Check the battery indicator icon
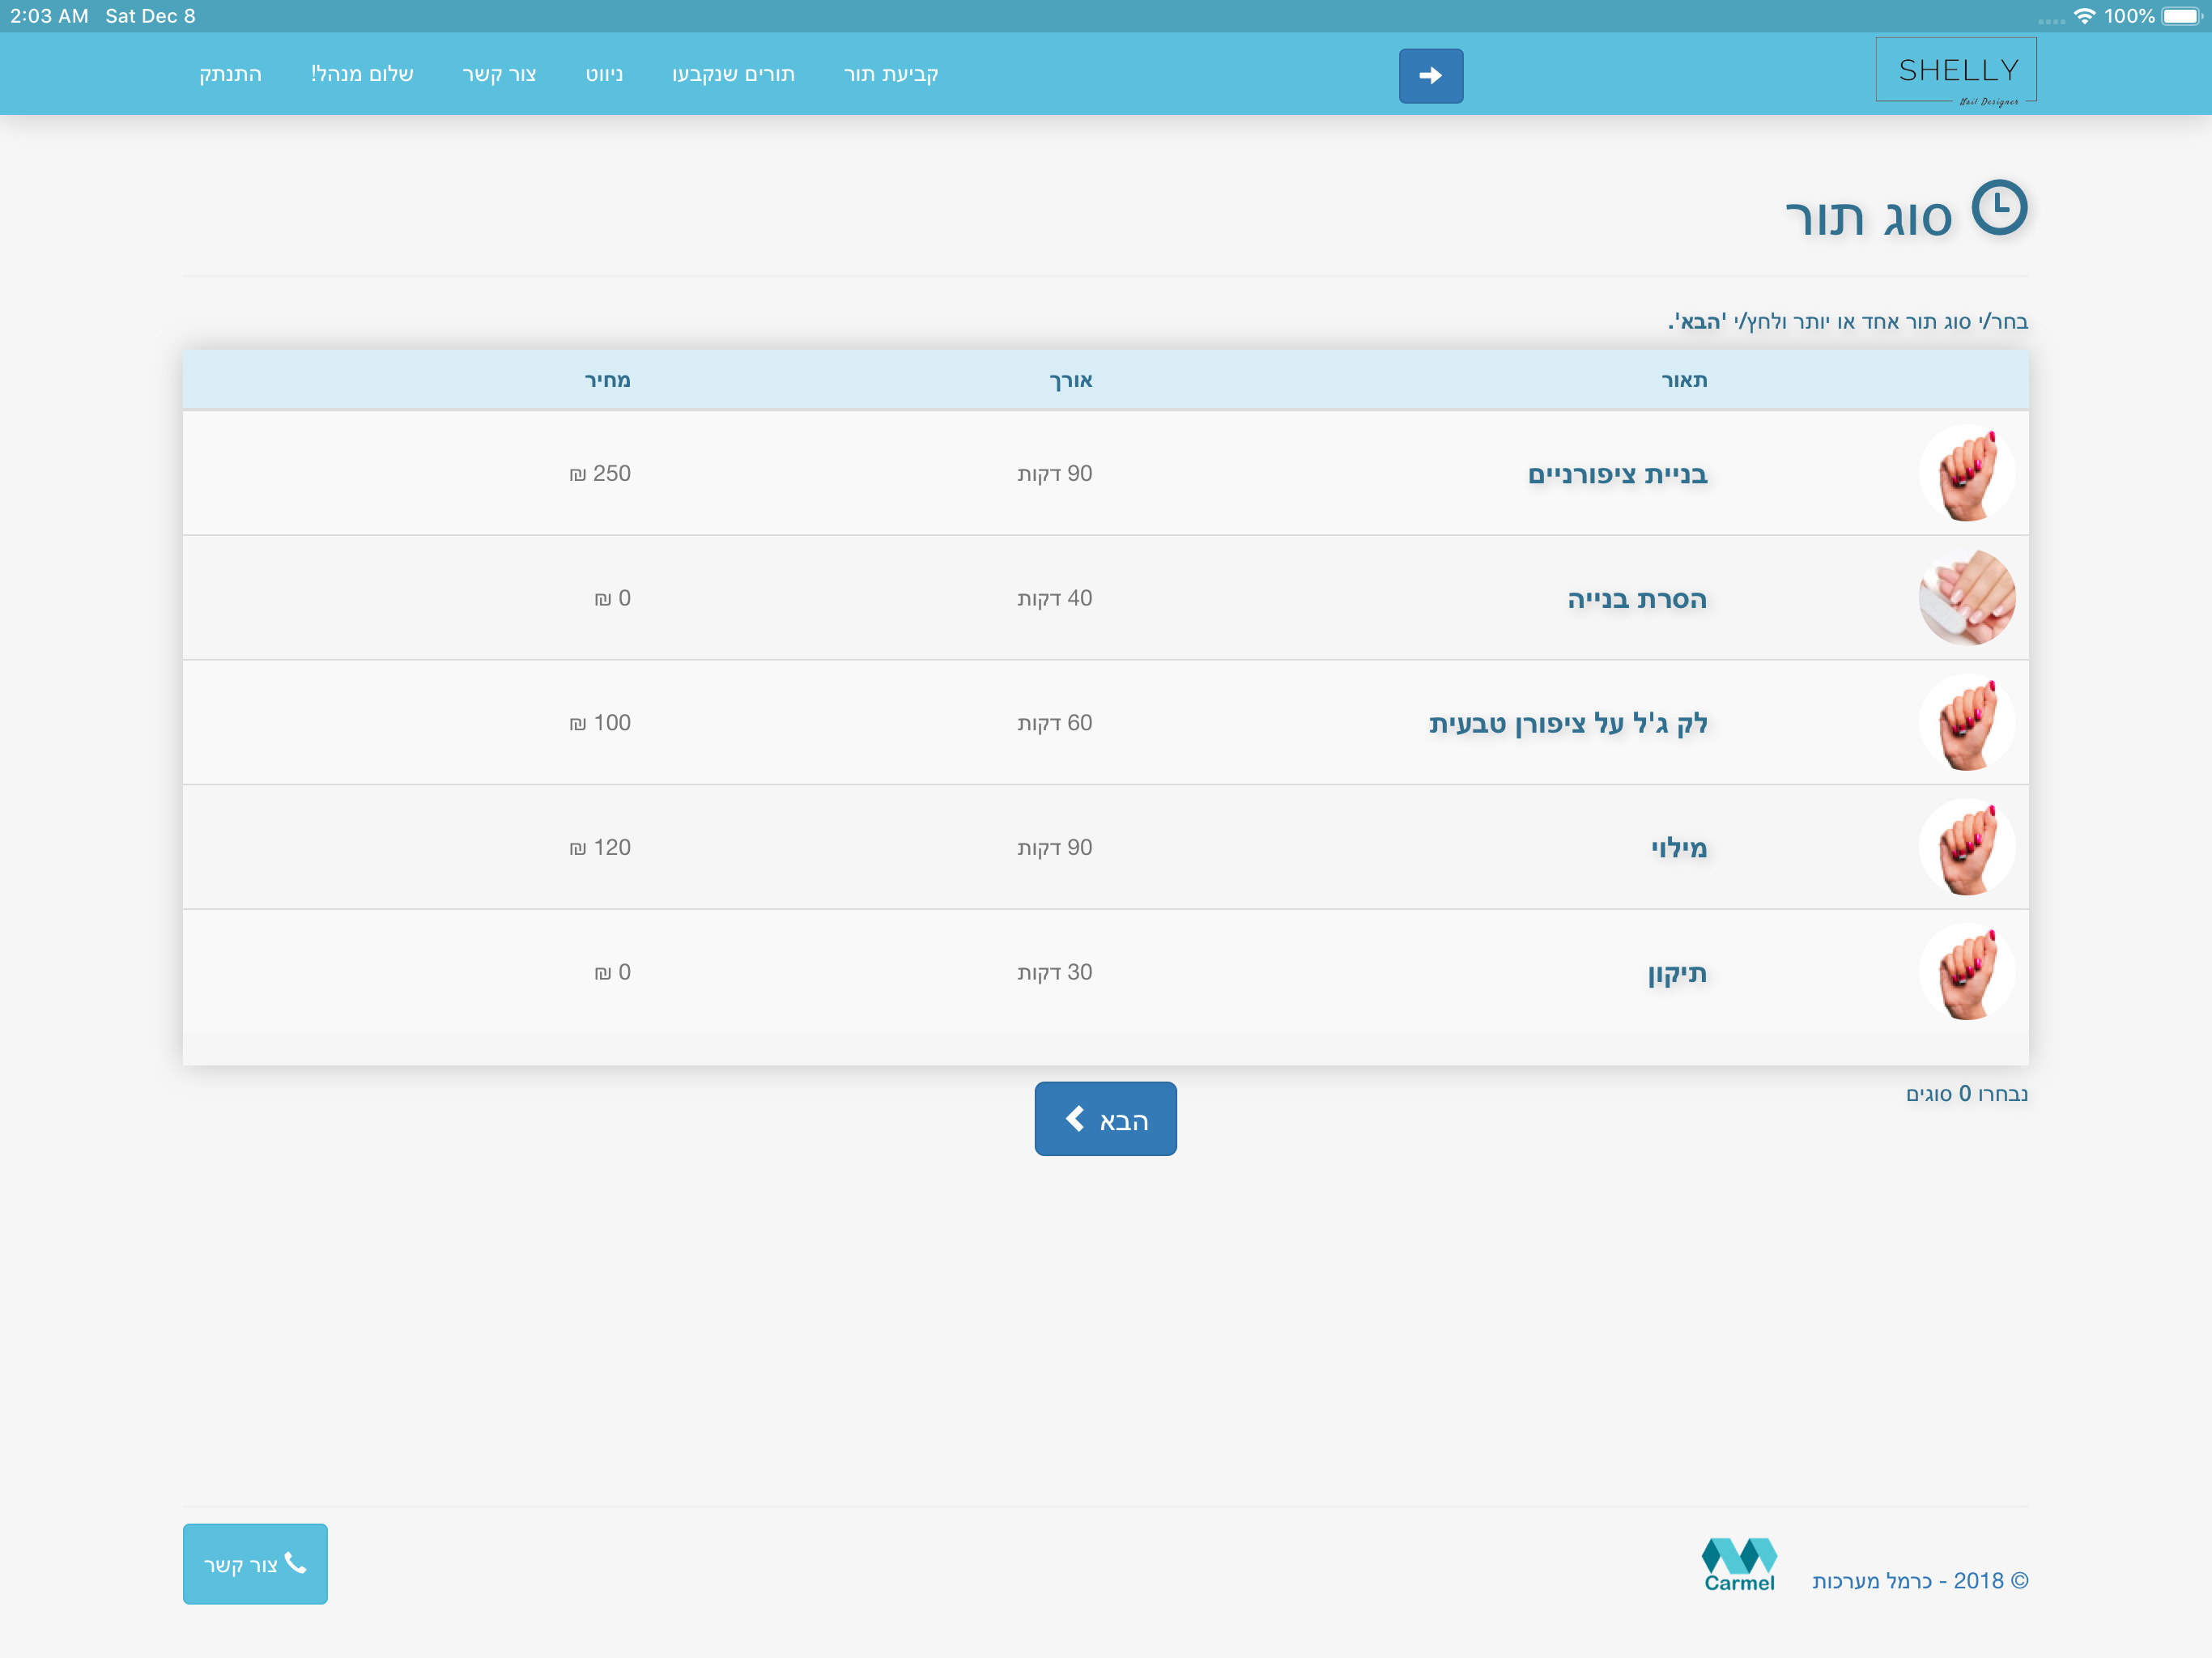The image size is (2212, 1658). (x=2181, y=16)
